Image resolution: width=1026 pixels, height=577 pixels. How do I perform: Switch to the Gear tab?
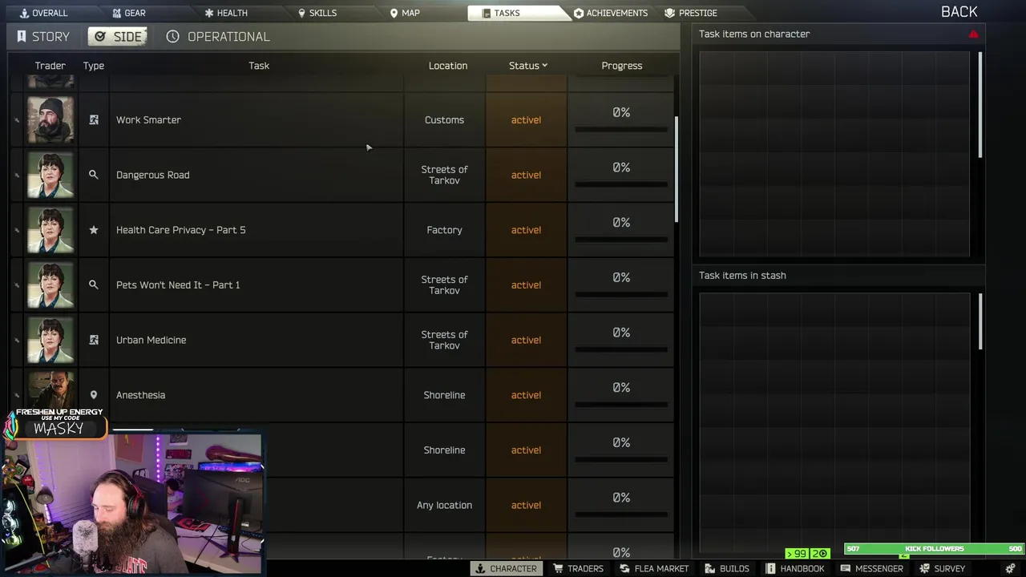click(128, 13)
